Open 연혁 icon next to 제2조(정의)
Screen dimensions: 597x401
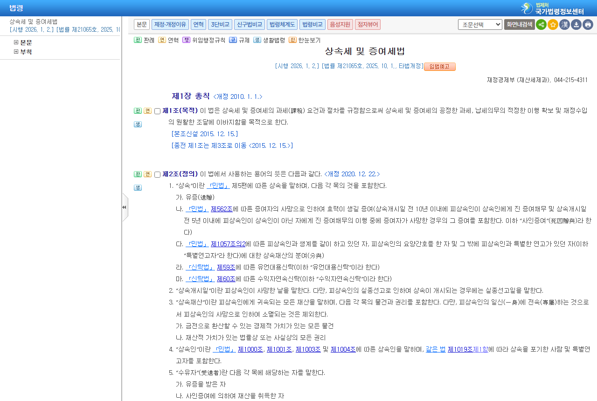(147, 174)
